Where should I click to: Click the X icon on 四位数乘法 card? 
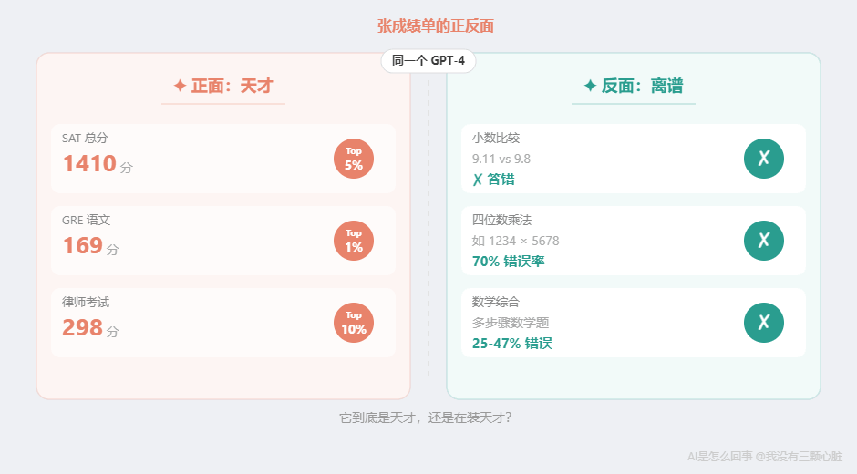[764, 241]
